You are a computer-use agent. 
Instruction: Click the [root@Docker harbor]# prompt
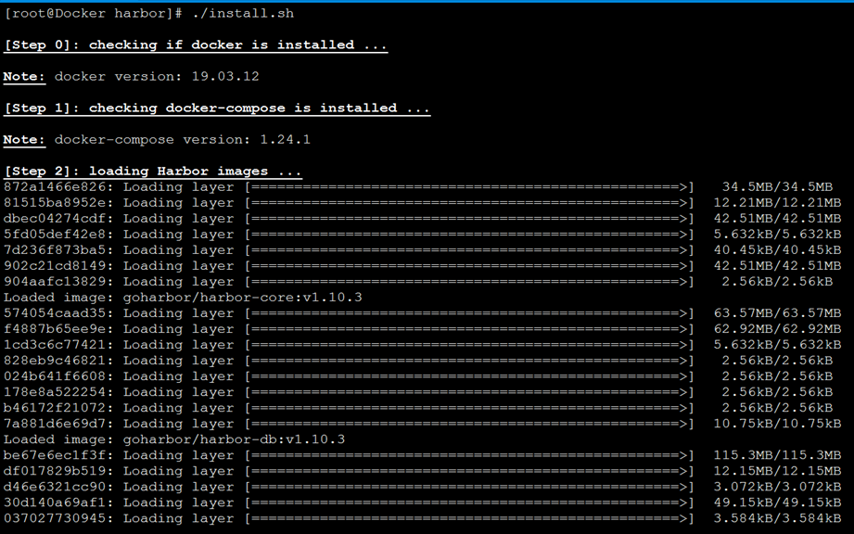[93, 13]
